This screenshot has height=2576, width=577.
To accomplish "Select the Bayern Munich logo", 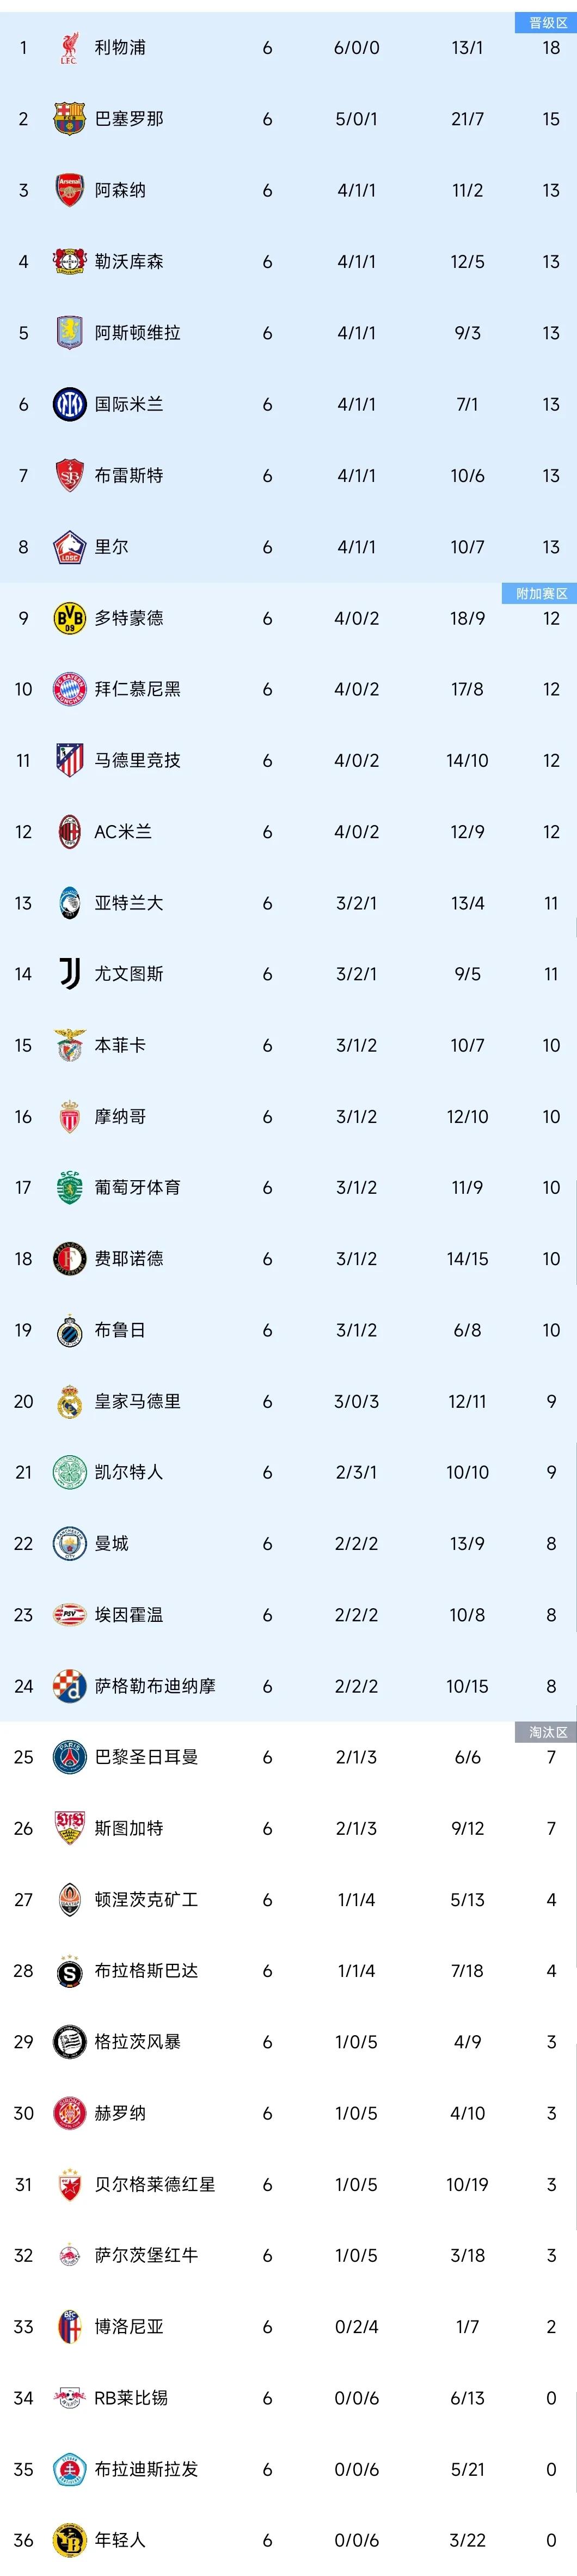I will click(69, 689).
